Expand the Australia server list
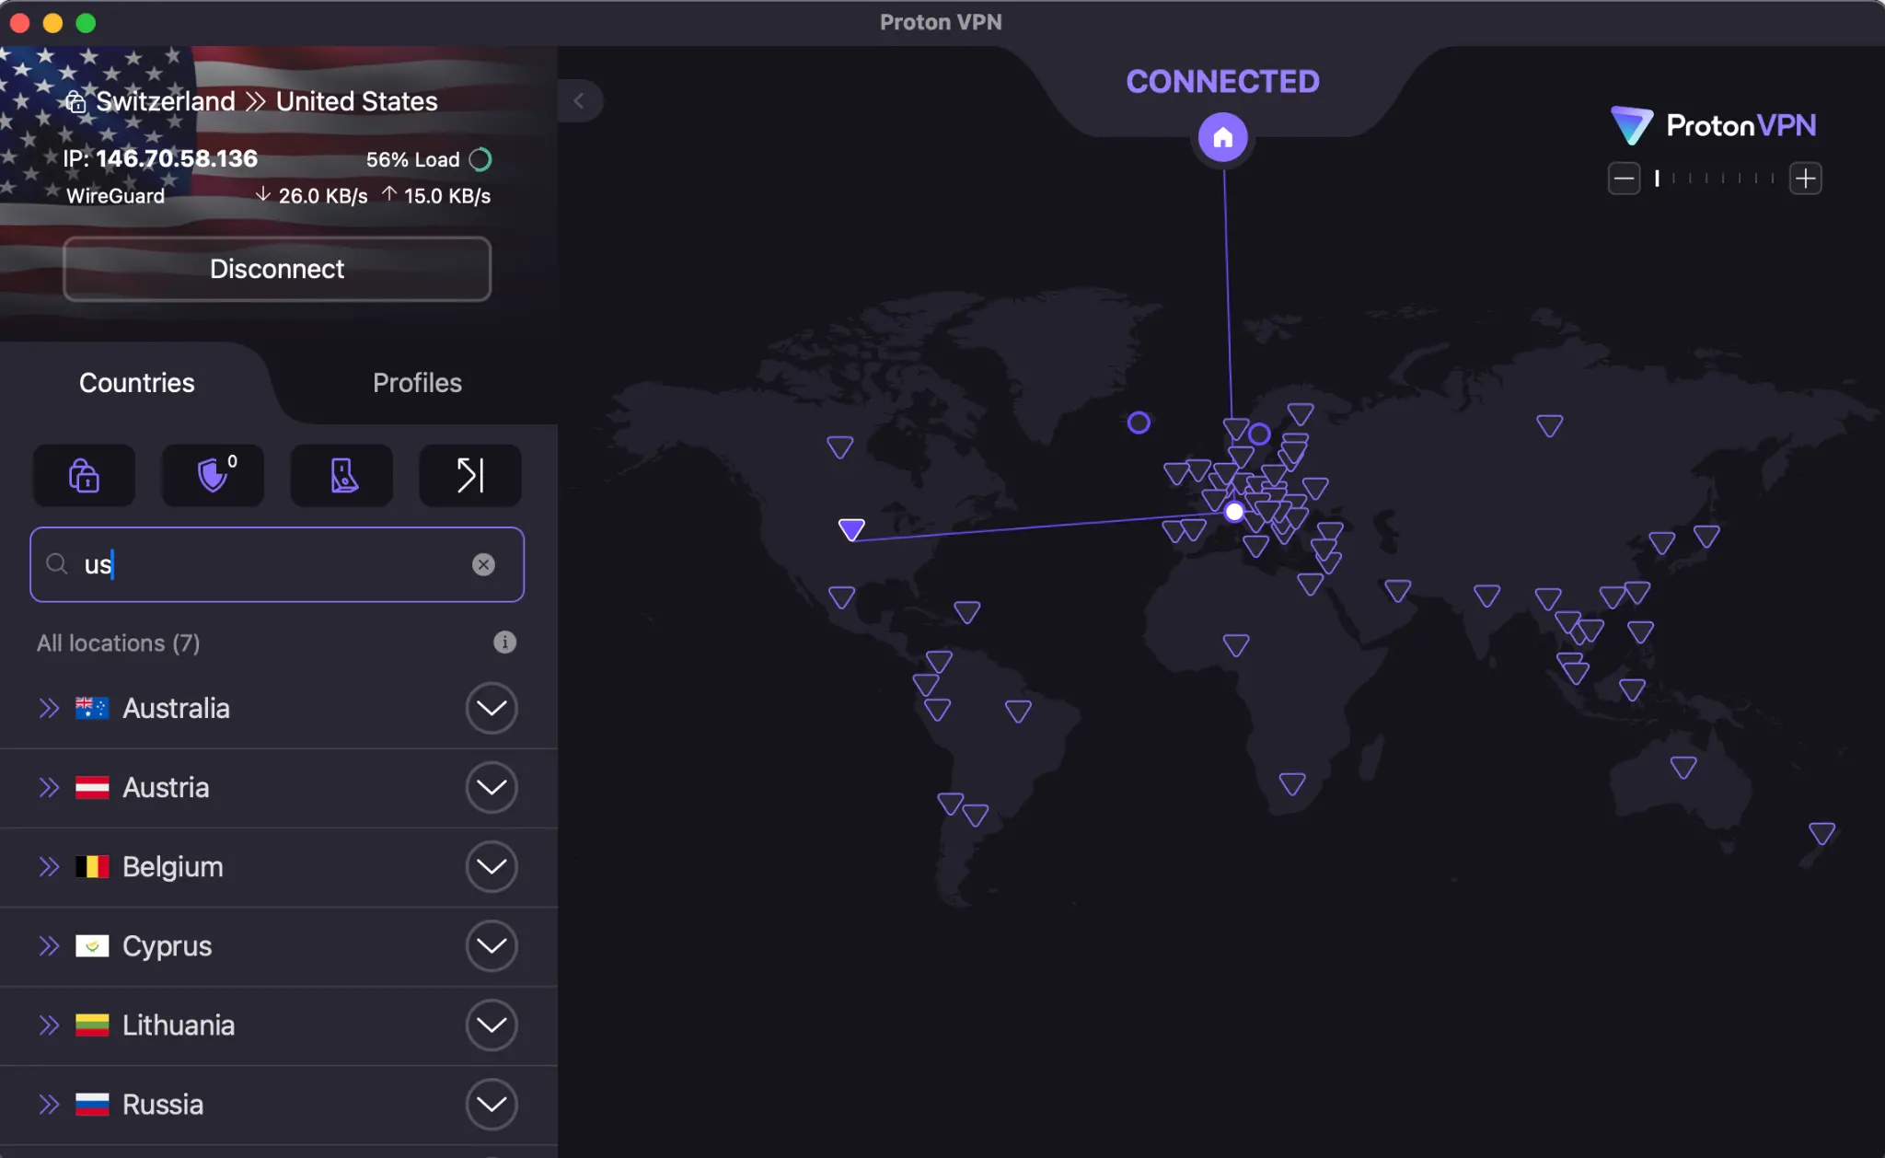Screen dimensions: 1885x1158 (491, 708)
